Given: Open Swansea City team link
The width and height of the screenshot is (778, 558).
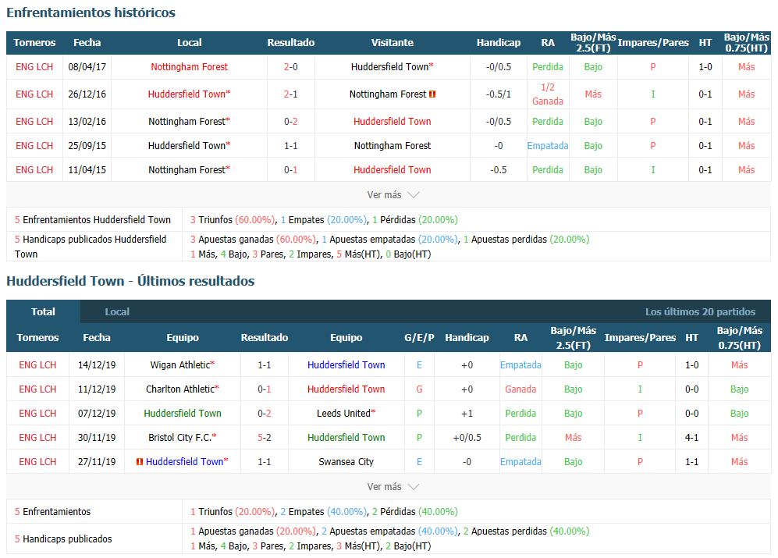Looking at the screenshot, I should pyautogui.click(x=346, y=462).
